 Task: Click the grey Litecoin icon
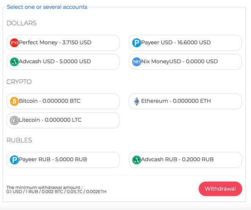tap(14, 120)
